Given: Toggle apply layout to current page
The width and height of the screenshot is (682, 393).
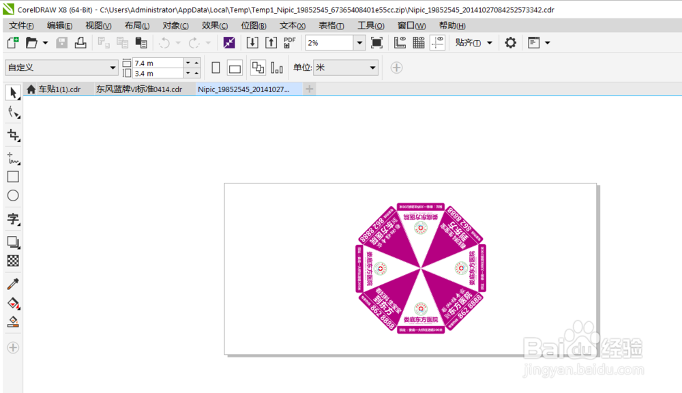Looking at the screenshot, I should [x=277, y=68].
